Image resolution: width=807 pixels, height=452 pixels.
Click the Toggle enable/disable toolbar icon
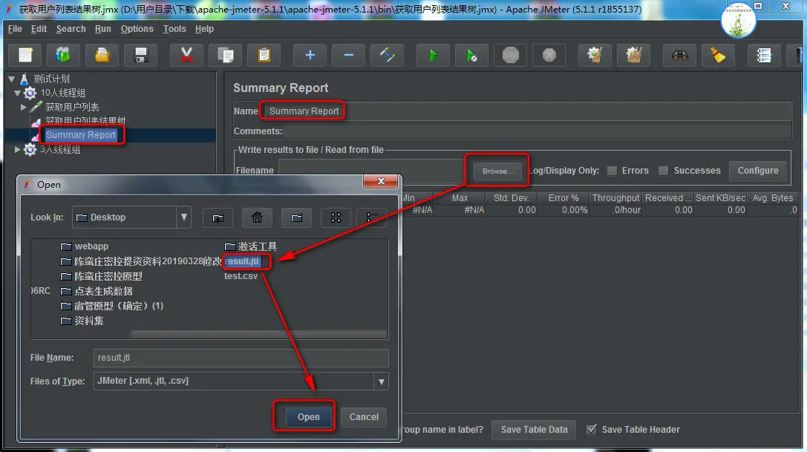click(x=387, y=55)
